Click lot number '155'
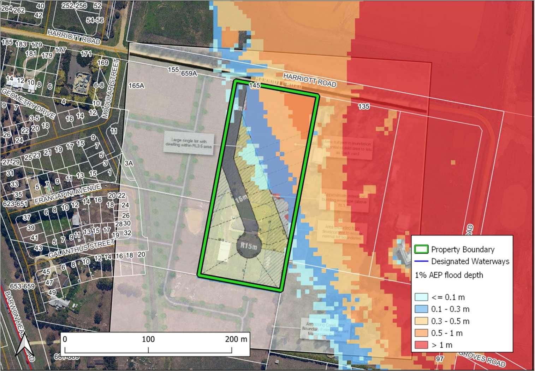The width and height of the screenshot is (535, 371). click(173, 70)
